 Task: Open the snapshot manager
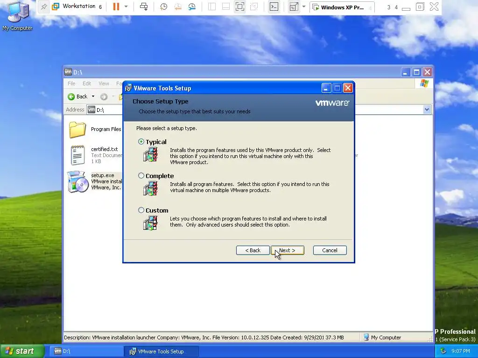(192, 7)
